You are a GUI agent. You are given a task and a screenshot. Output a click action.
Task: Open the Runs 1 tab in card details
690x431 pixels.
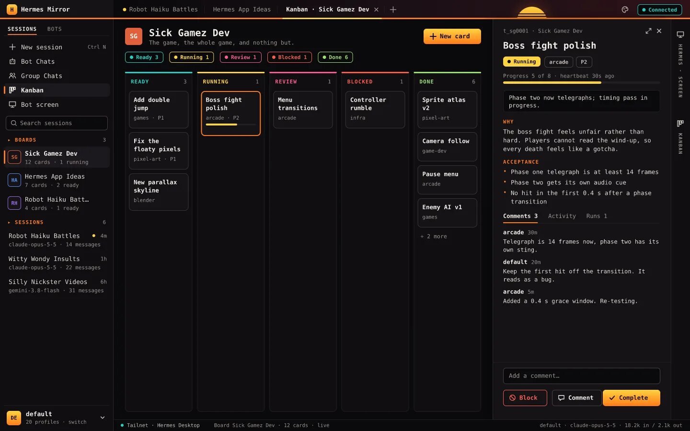597,216
